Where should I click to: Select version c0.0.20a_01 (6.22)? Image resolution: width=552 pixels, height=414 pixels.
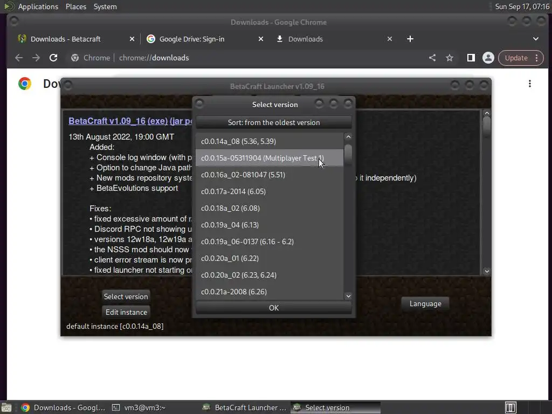tap(270, 258)
